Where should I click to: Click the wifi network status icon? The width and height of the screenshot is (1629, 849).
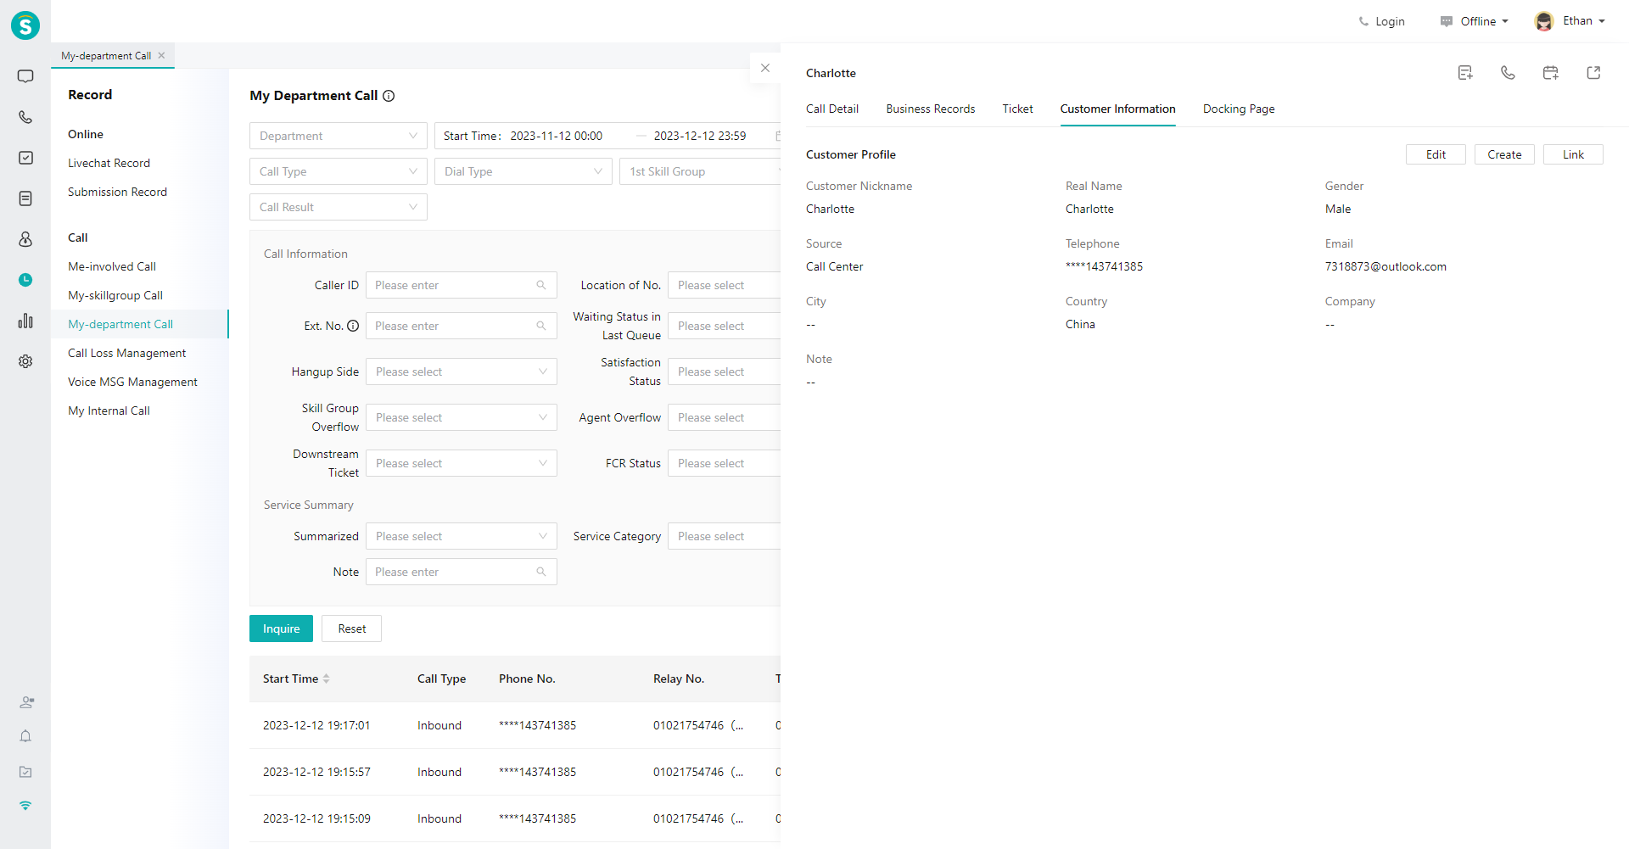(25, 806)
